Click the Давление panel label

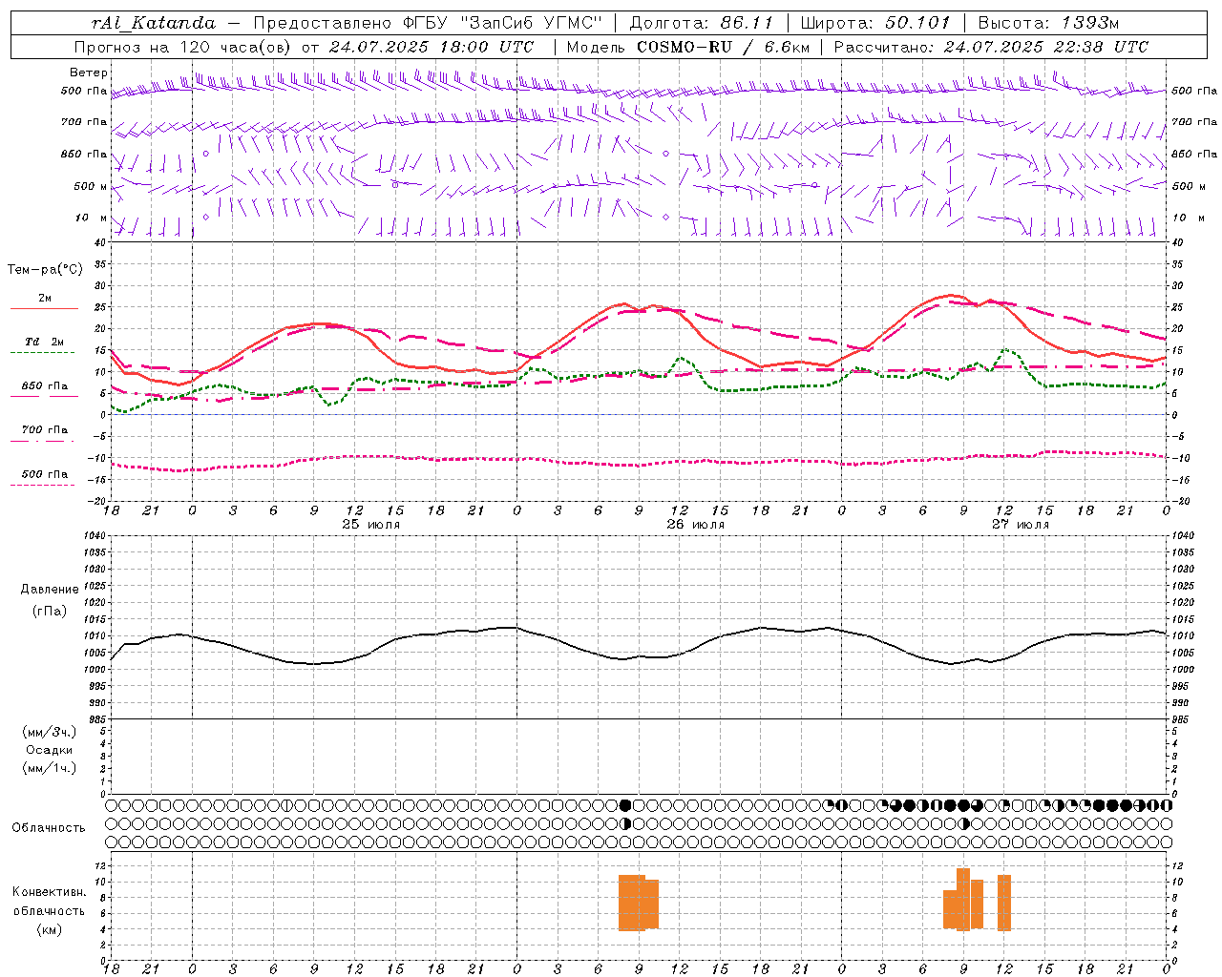(50, 590)
